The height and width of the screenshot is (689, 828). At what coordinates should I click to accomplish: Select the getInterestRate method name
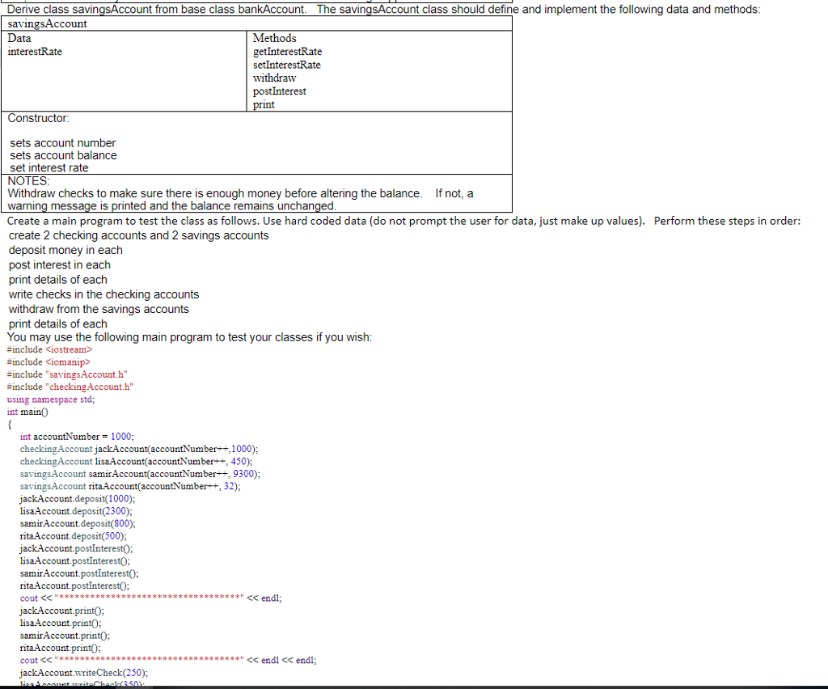point(286,51)
